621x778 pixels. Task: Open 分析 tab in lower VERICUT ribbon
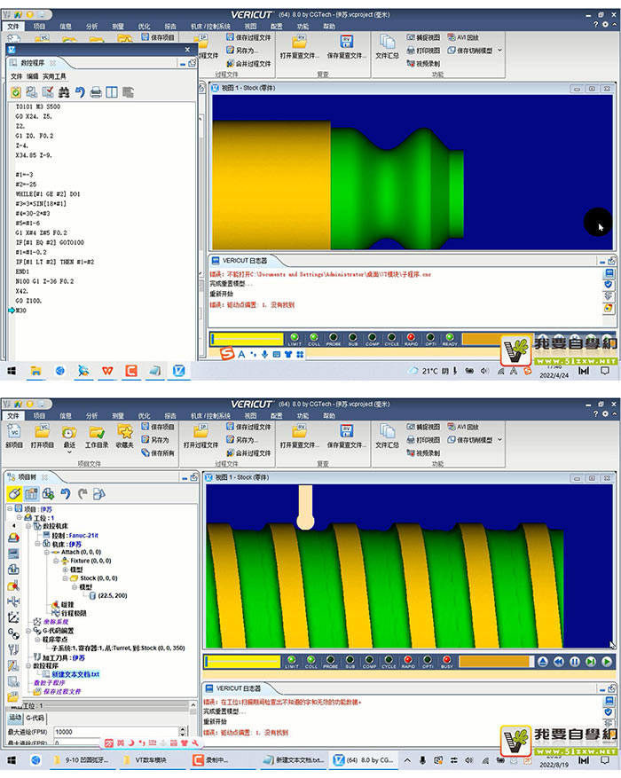point(91,416)
